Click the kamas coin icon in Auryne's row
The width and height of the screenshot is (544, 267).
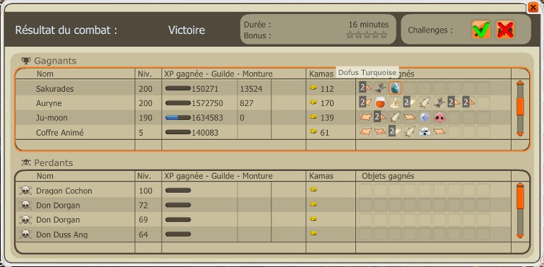[313, 102]
